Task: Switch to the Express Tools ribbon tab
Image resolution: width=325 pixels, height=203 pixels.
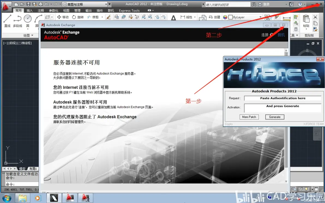Action: pos(129,10)
